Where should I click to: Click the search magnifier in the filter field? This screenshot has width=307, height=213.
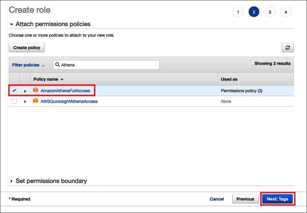point(58,65)
